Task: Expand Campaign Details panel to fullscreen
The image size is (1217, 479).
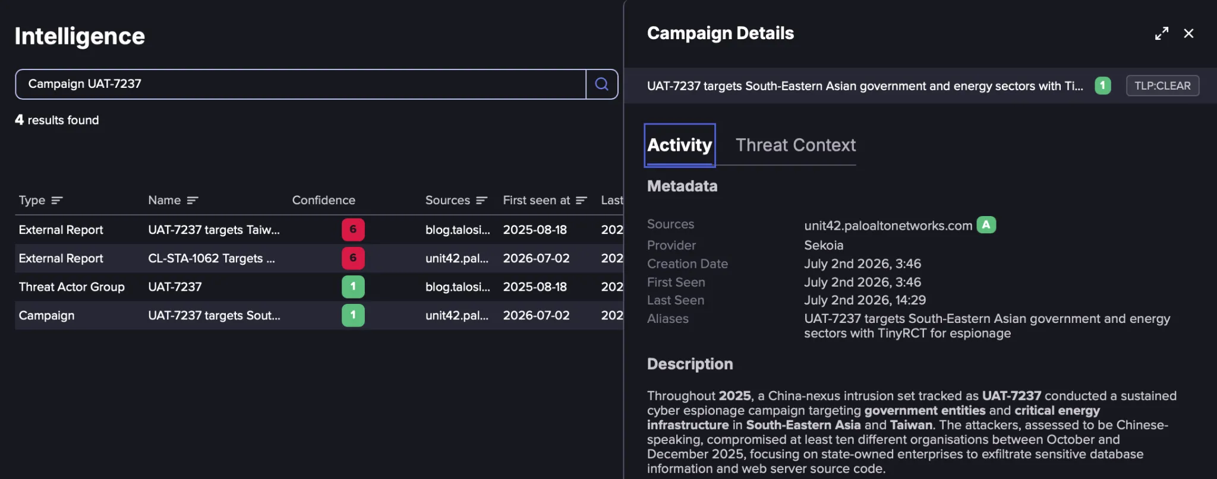Action: 1161,34
